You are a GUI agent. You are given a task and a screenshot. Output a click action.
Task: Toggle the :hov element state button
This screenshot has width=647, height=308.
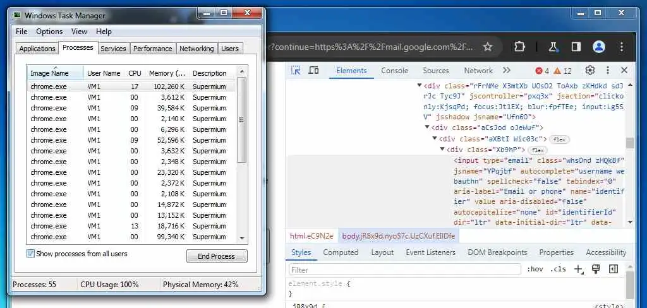tap(535, 269)
